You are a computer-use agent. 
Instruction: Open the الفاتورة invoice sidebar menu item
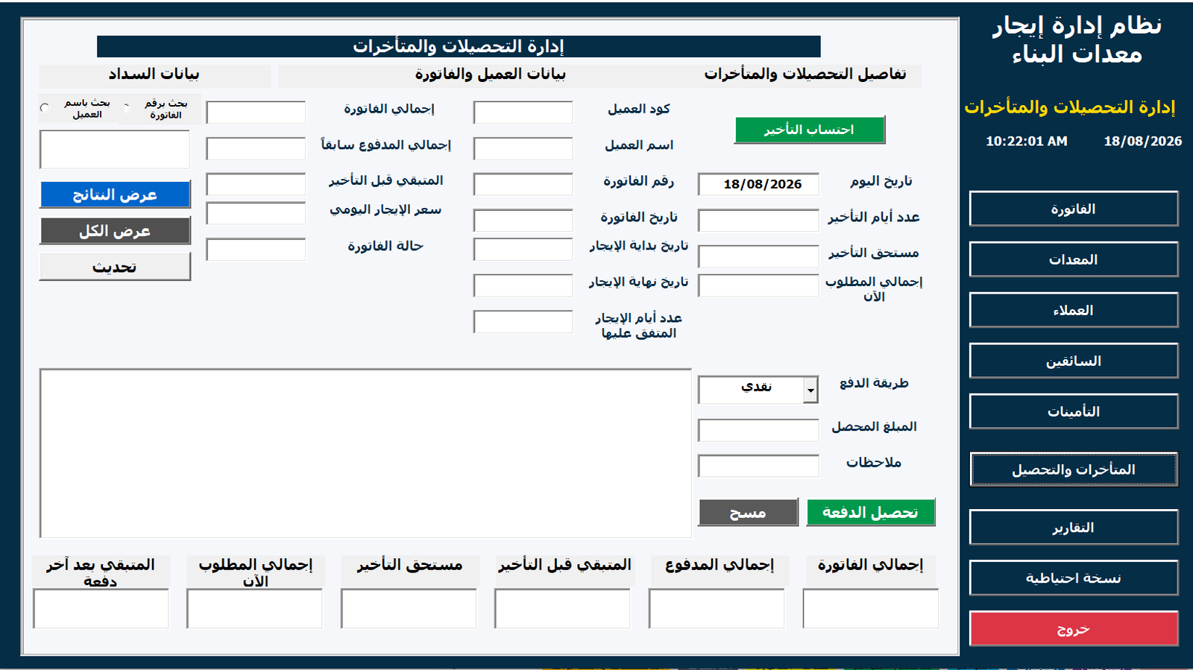(x=1074, y=209)
